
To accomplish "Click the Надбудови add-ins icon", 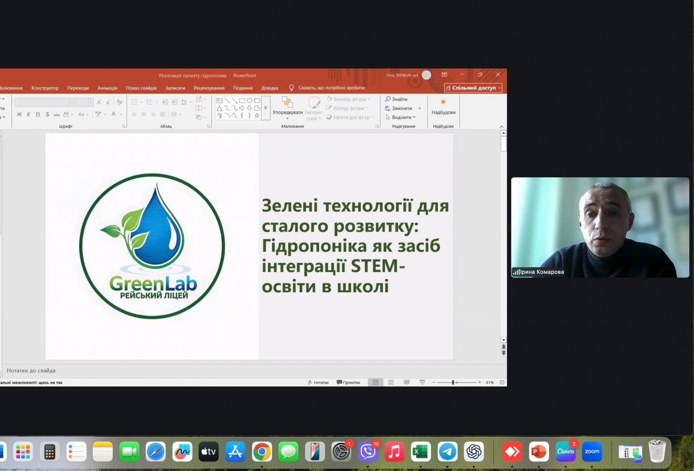I will [443, 102].
